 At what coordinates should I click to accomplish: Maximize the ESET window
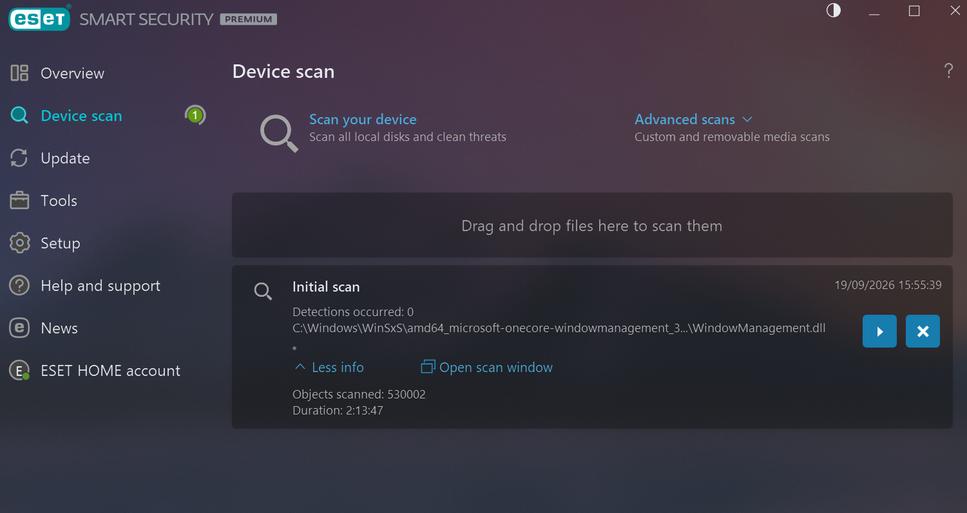coord(914,11)
